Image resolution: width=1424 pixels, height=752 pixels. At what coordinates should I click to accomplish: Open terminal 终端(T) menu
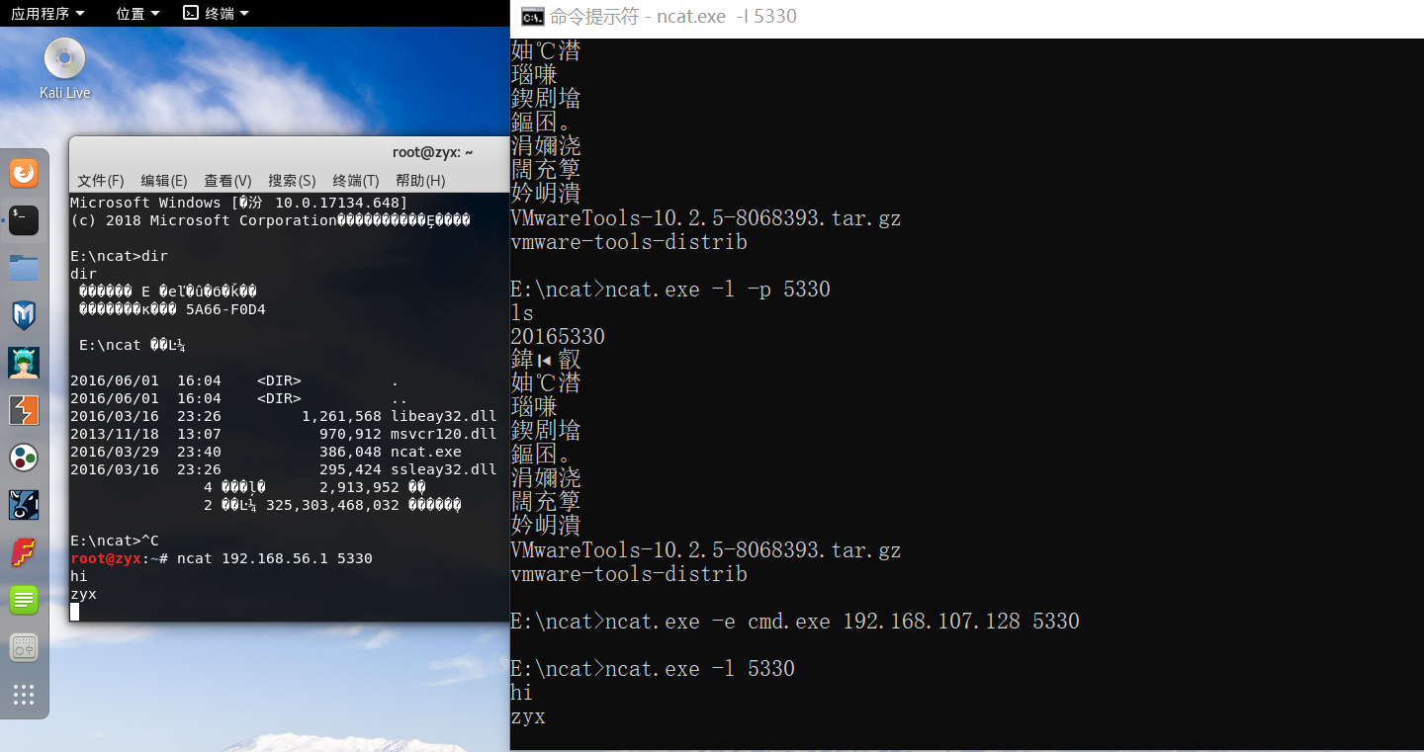356,181
